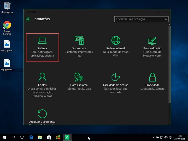Open Dispositivos settings category
The height and width of the screenshot is (141, 188).
point(79,47)
